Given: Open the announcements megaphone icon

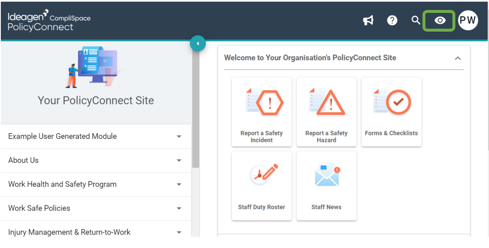Looking at the screenshot, I should (368, 20).
